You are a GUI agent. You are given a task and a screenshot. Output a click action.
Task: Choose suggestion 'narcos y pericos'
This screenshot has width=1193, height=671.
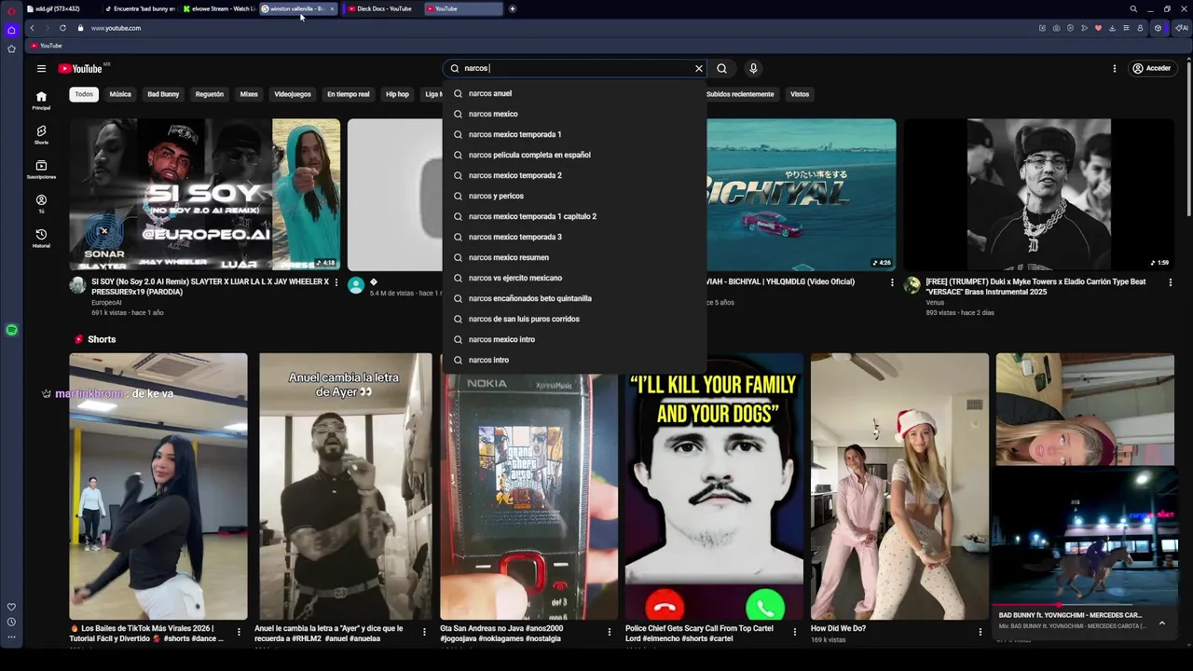pos(574,196)
